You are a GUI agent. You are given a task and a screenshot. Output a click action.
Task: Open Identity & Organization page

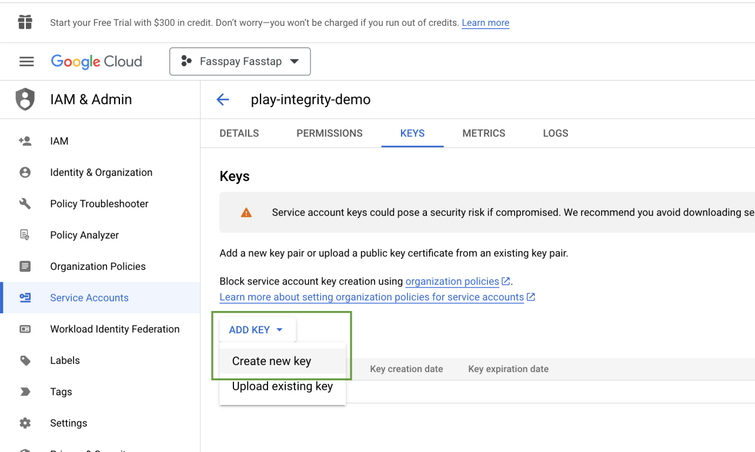pos(100,172)
